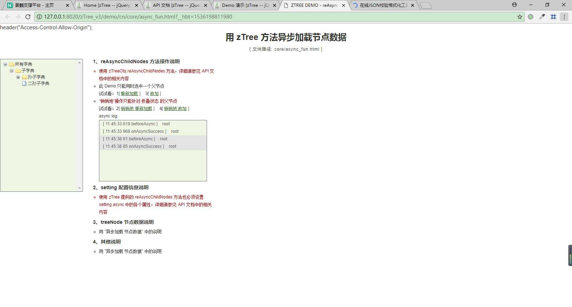Click the 追加 link
The image size is (572, 307).
tap(154, 94)
